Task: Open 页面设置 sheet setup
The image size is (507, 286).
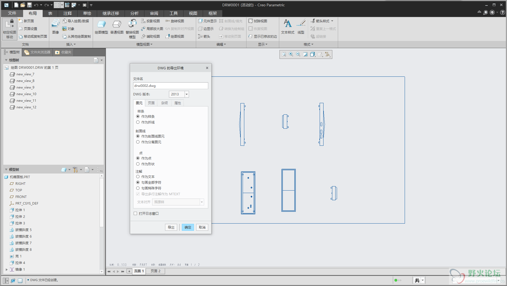Action: coord(28,29)
